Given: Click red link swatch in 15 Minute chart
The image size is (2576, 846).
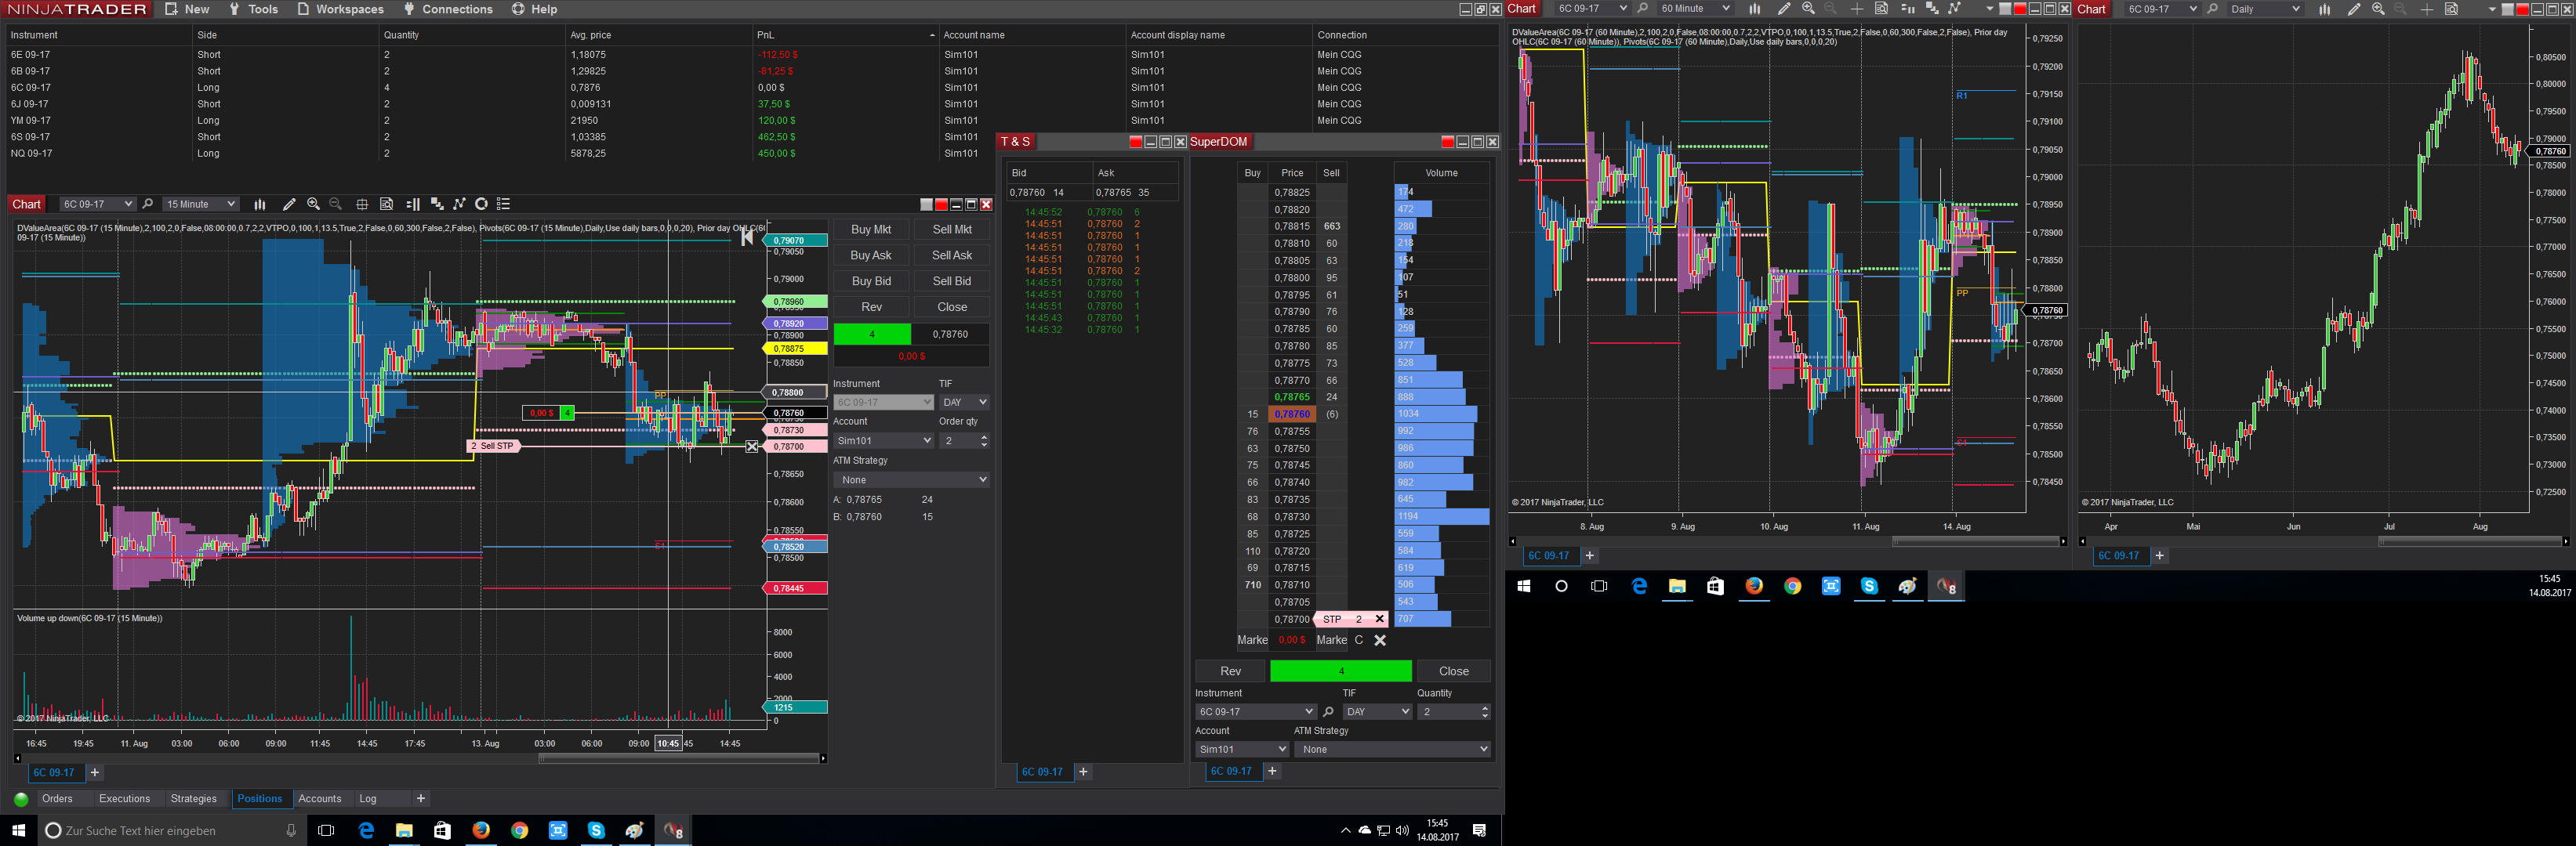Looking at the screenshot, I should click(941, 204).
